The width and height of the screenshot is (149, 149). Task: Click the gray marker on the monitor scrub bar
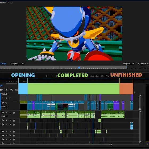tap(60, 67)
